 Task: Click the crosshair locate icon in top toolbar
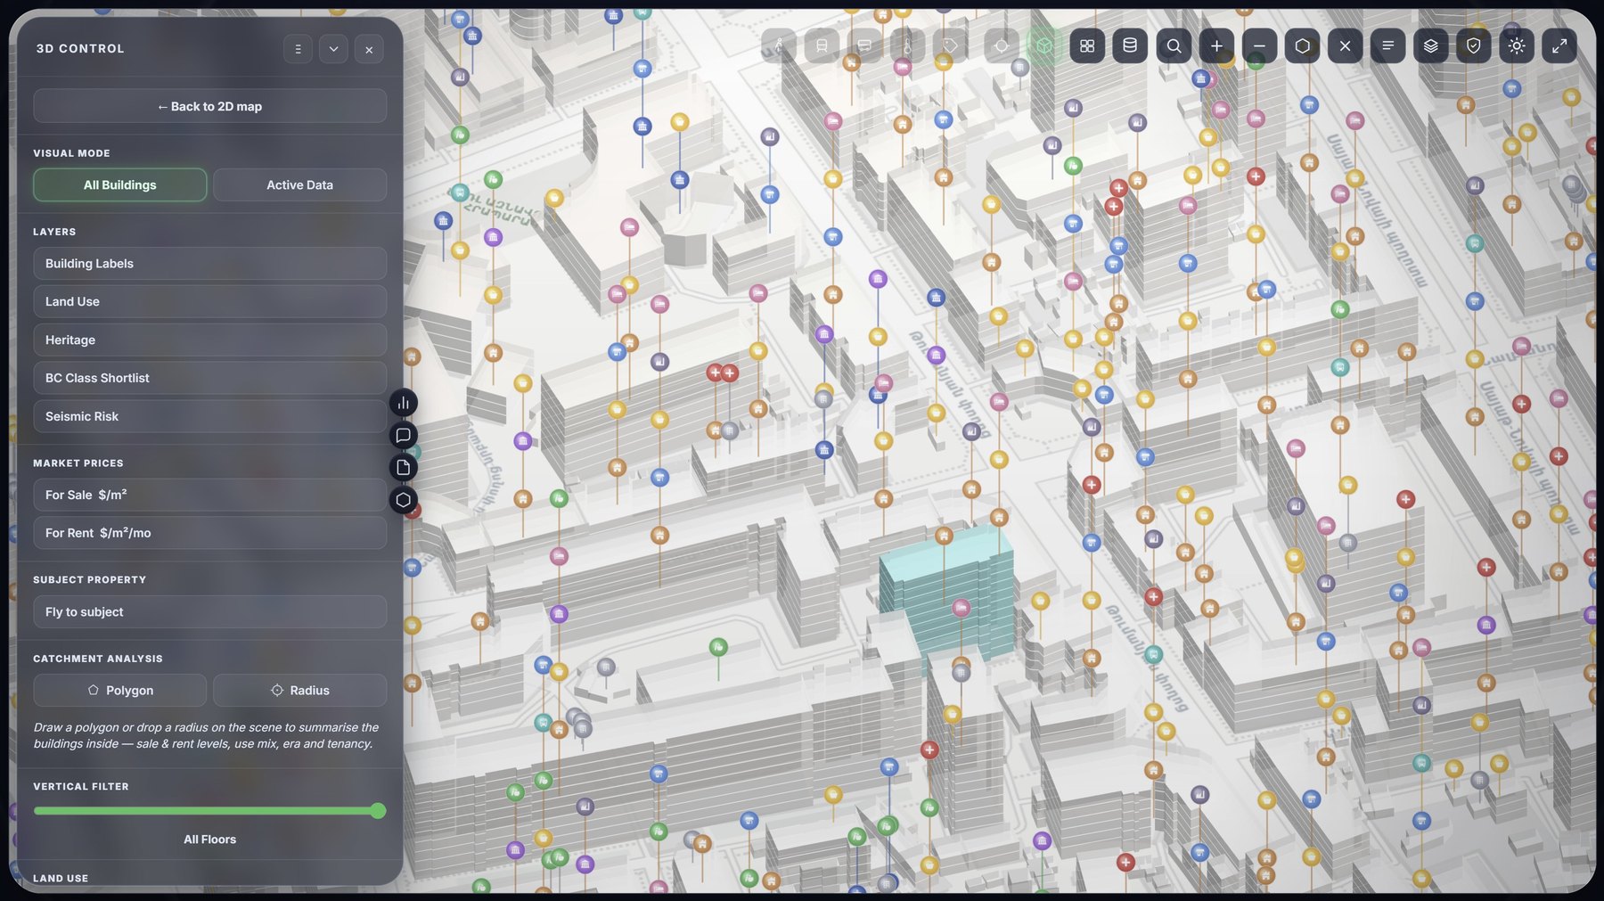coord(1002,45)
